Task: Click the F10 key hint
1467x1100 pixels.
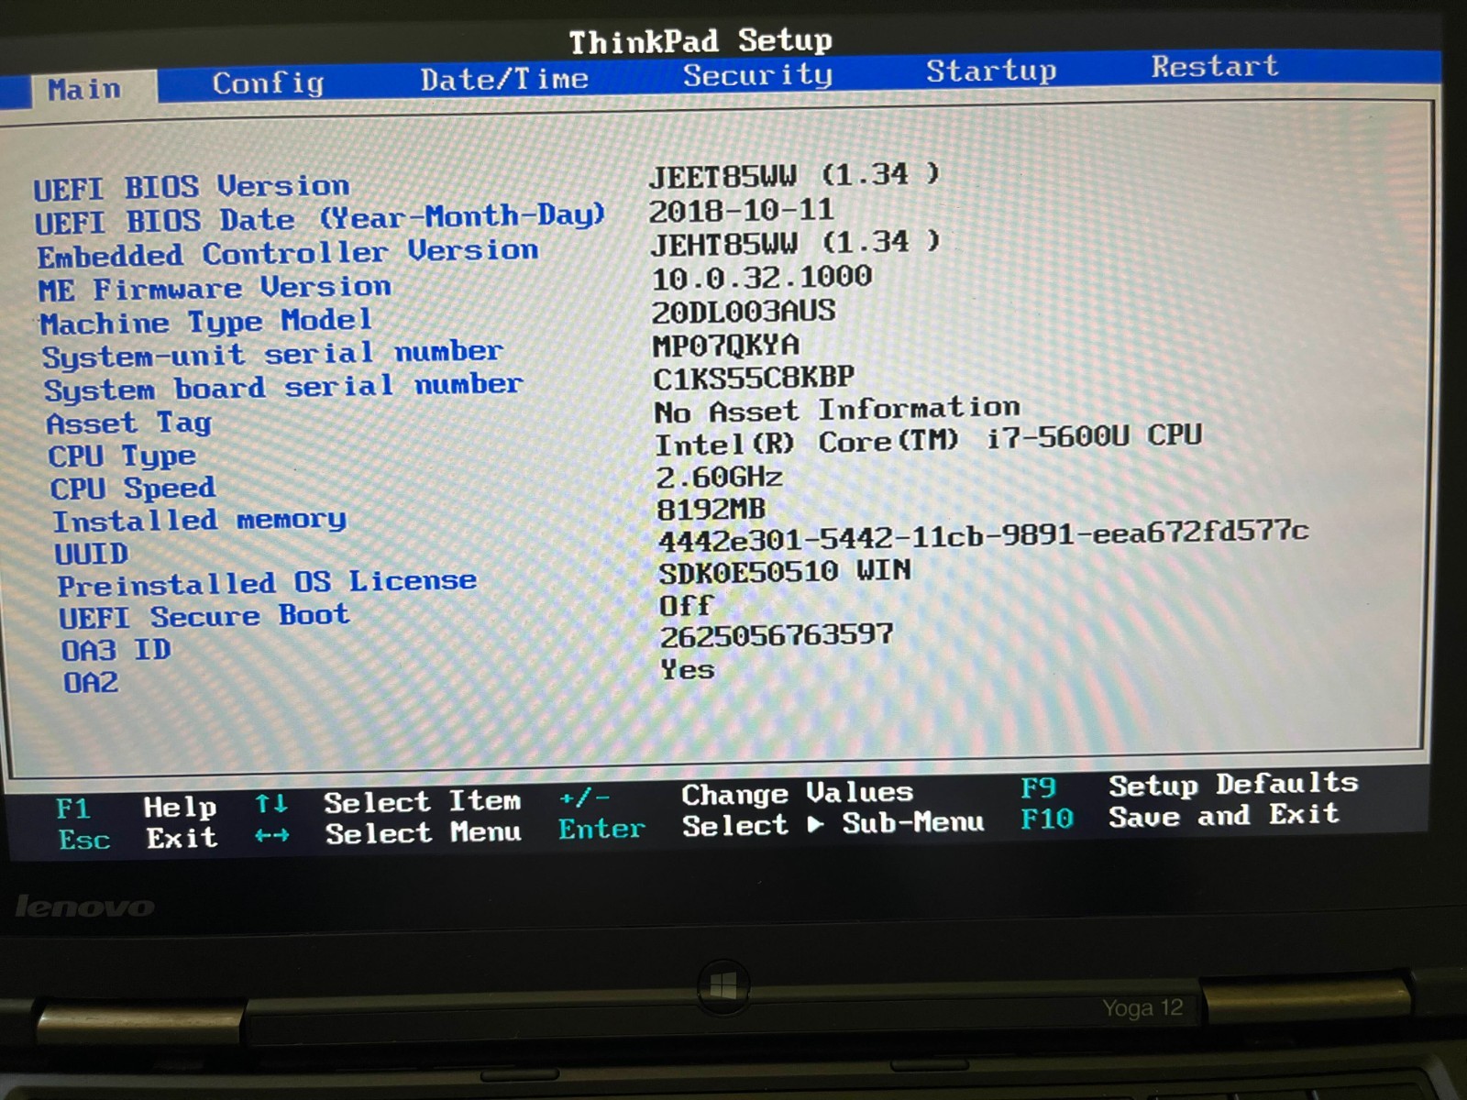Action: coord(1047,819)
